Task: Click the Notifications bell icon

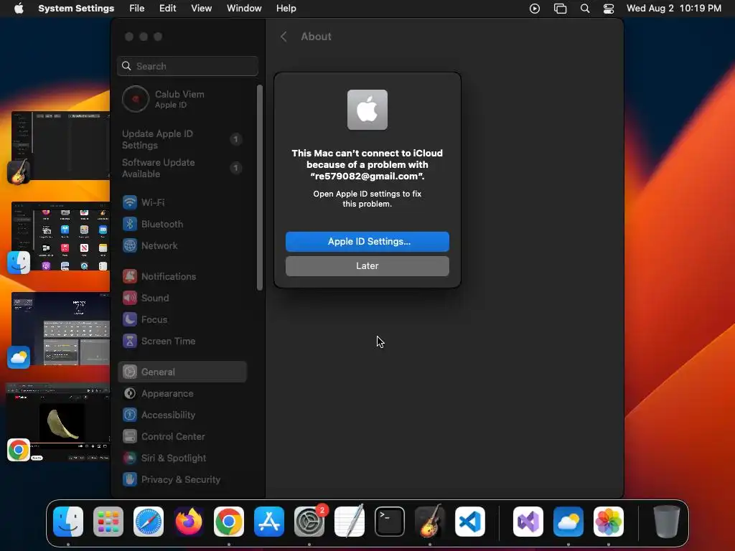Action: pyautogui.click(x=130, y=276)
